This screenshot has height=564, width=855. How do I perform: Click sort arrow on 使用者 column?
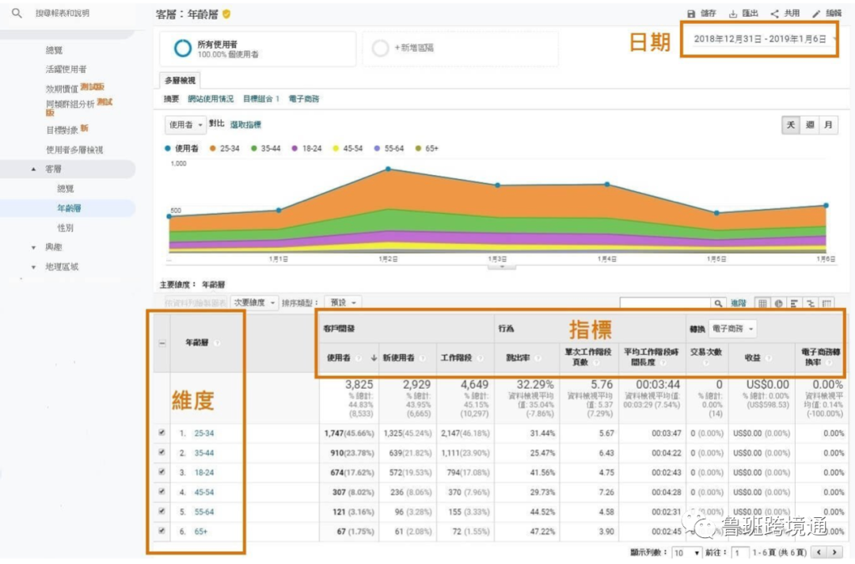[x=374, y=358]
